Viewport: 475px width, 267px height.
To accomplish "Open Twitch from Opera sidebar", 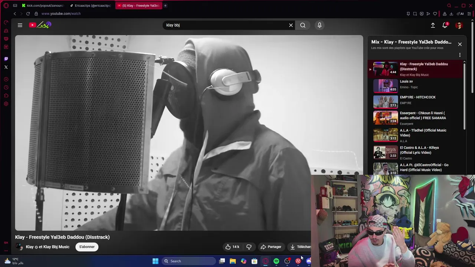I will pyautogui.click(x=6, y=59).
